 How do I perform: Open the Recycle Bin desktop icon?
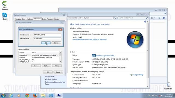point(168,86)
